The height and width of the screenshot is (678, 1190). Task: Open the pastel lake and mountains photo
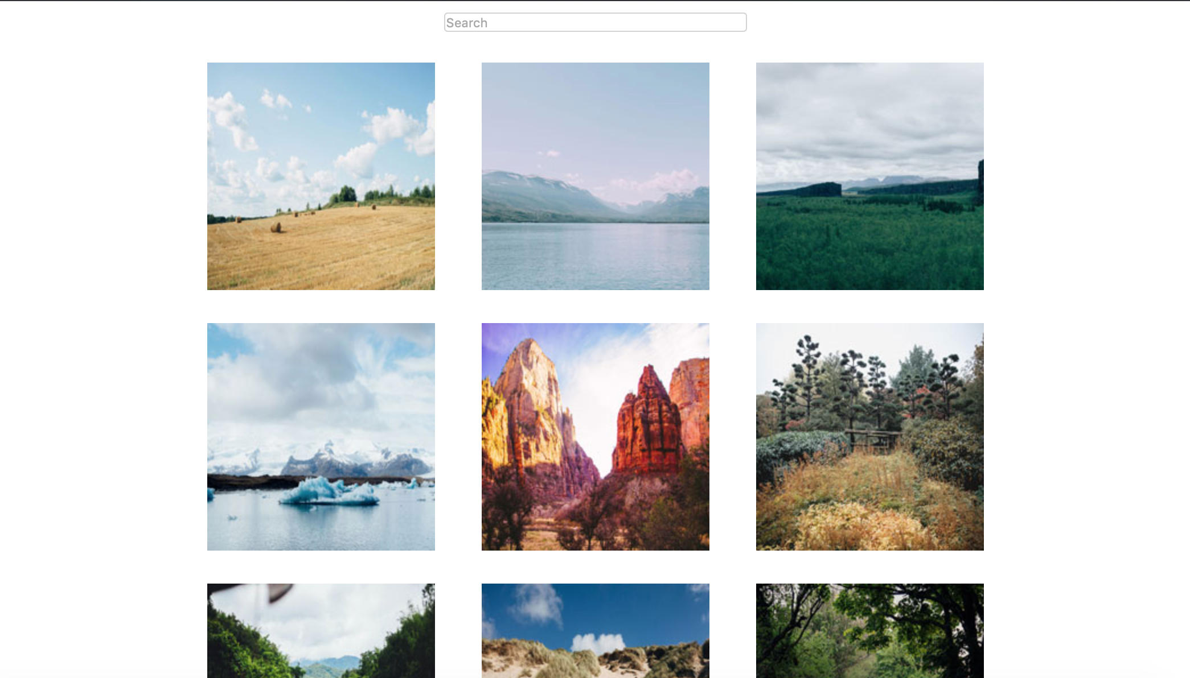pyautogui.click(x=595, y=176)
